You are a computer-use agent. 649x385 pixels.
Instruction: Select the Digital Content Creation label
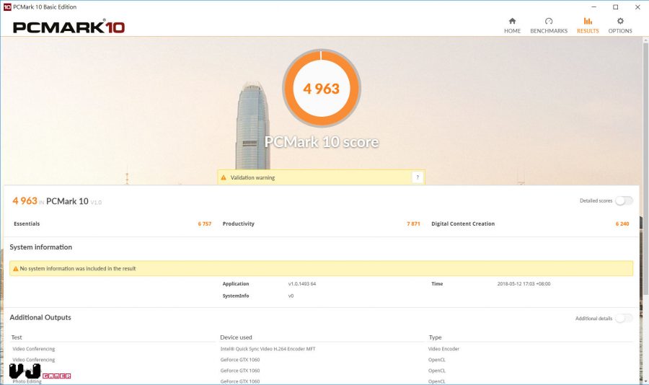point(463,224)
